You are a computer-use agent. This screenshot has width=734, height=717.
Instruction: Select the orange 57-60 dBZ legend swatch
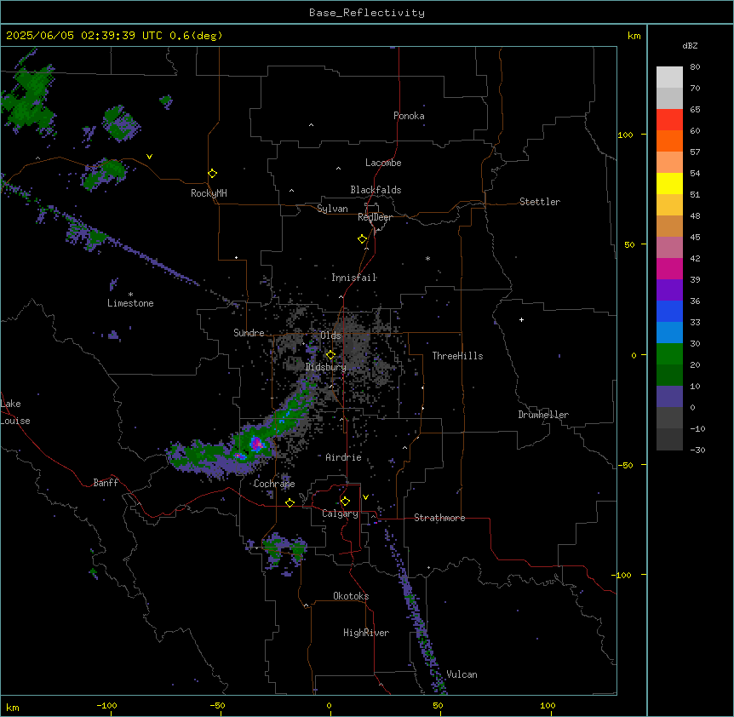click(669, 141)
